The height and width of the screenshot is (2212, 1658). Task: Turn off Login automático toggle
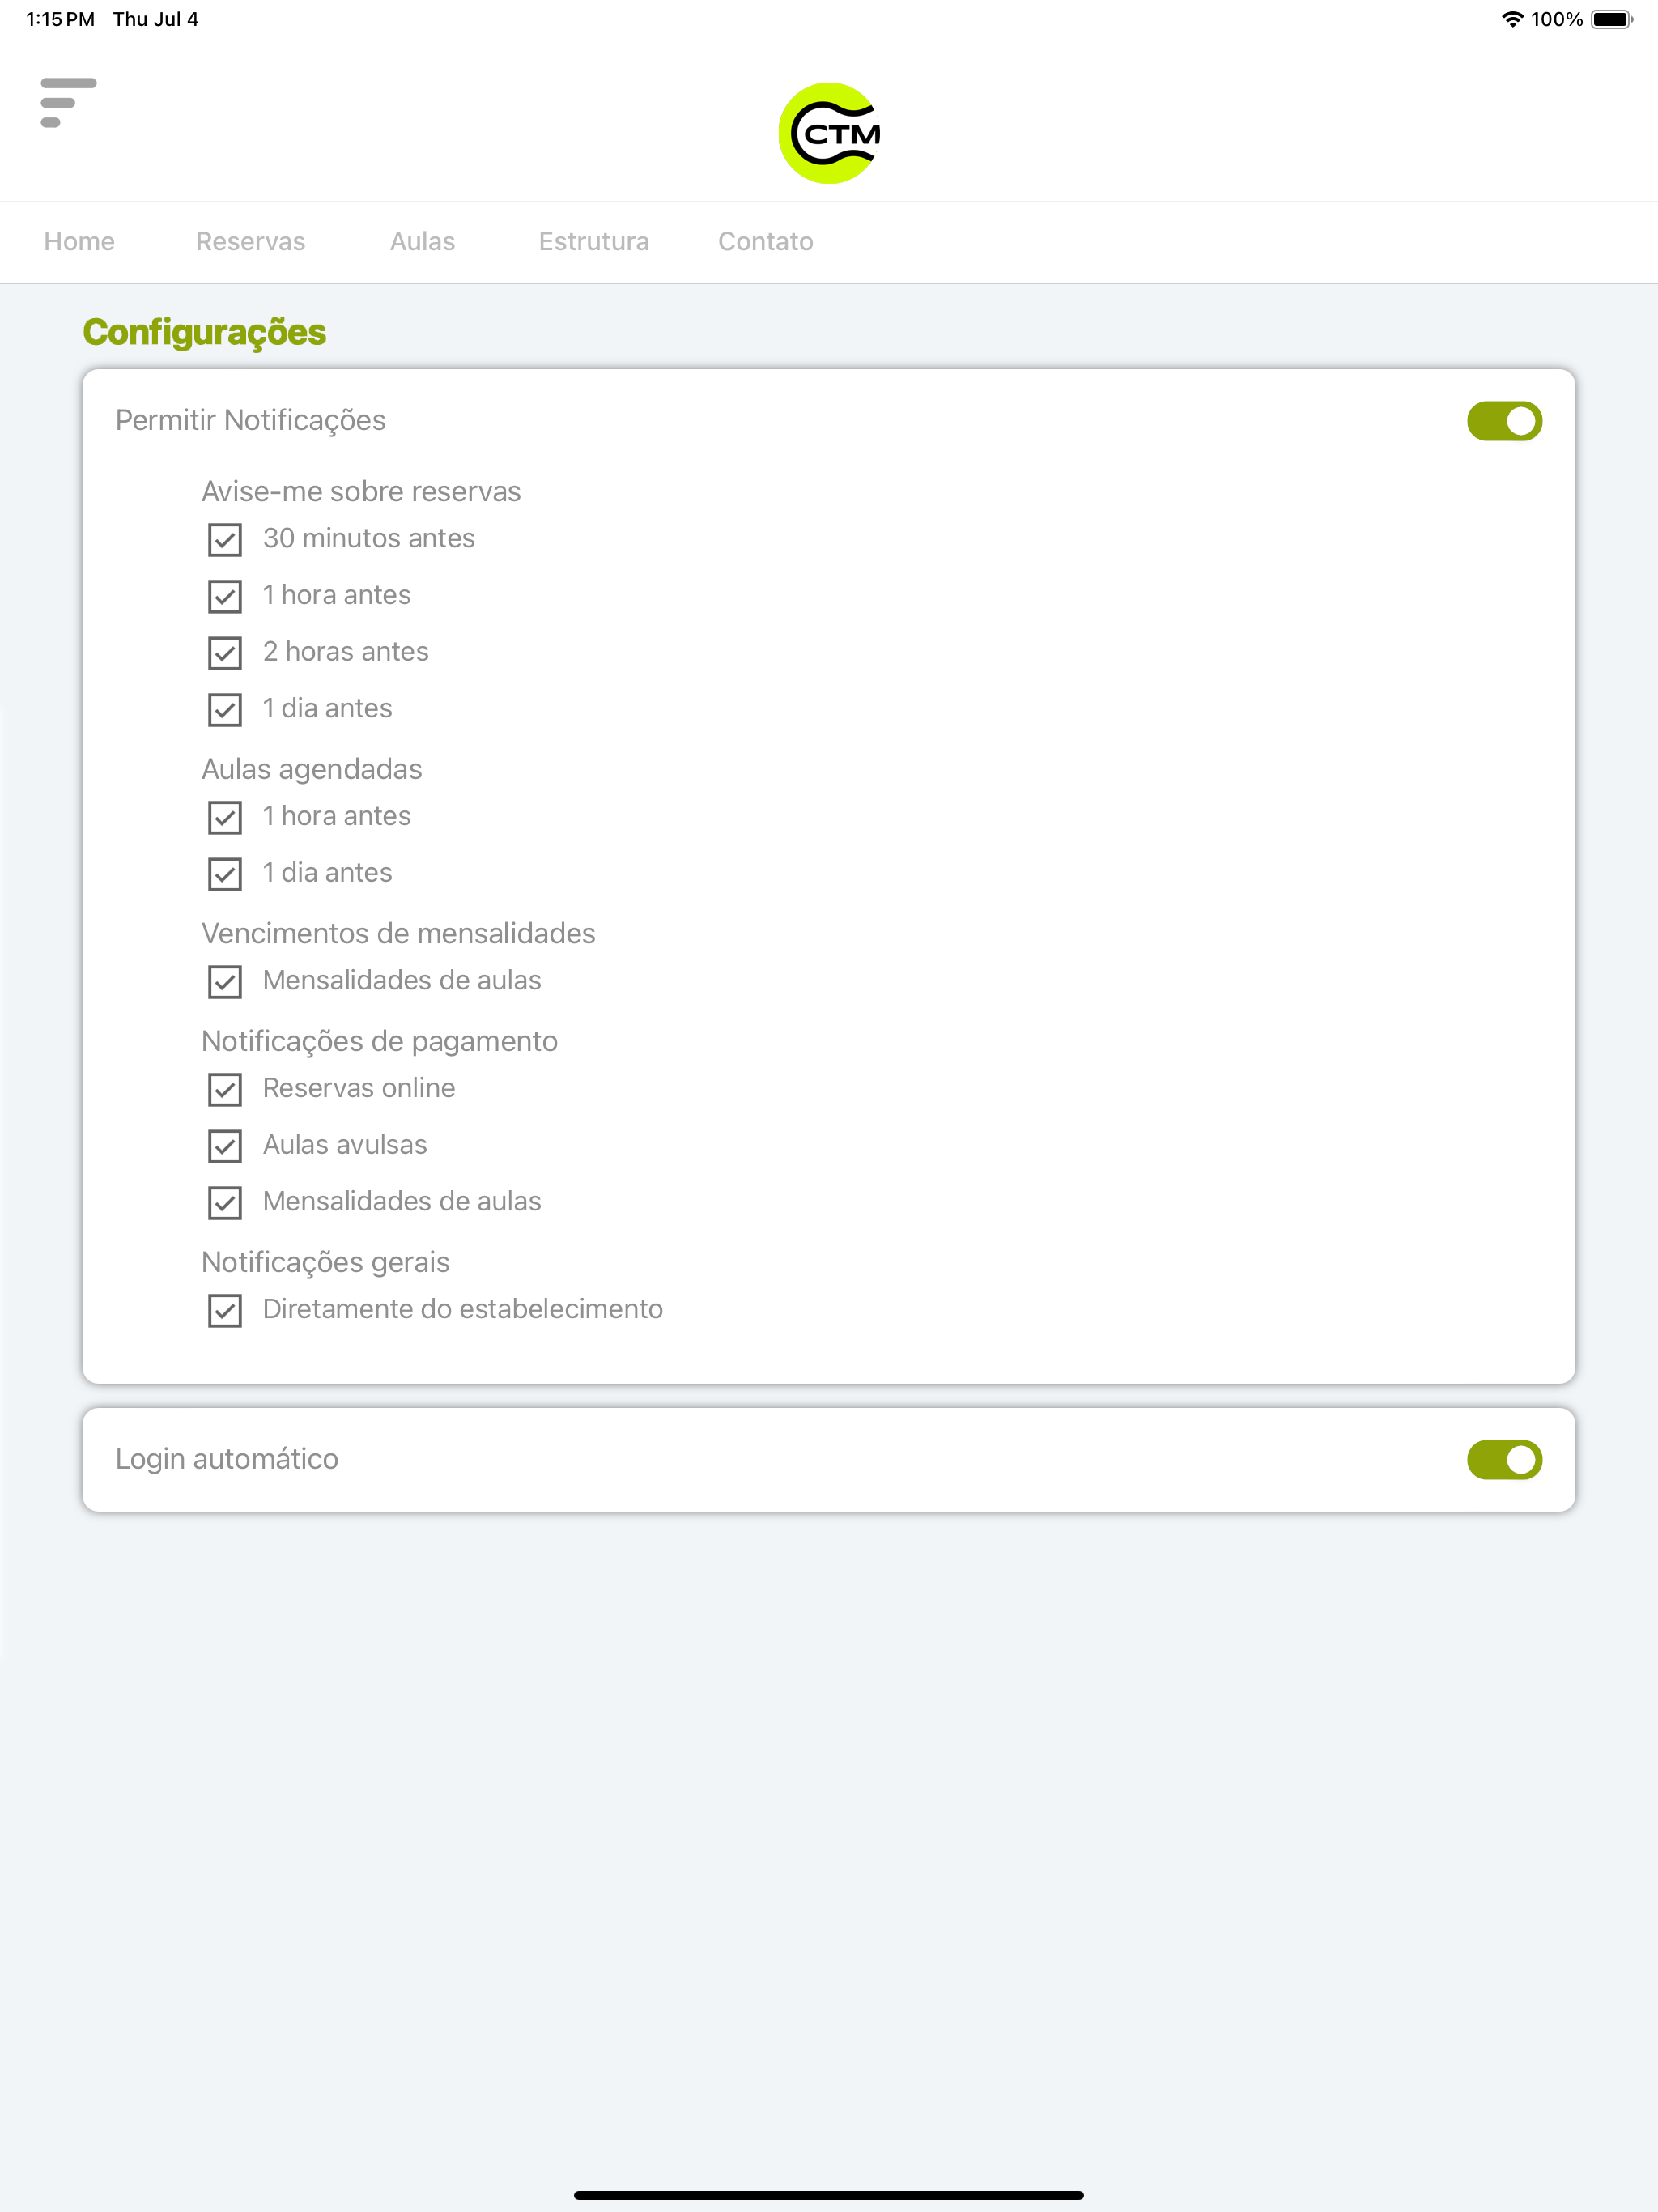coord(1504,1460)
